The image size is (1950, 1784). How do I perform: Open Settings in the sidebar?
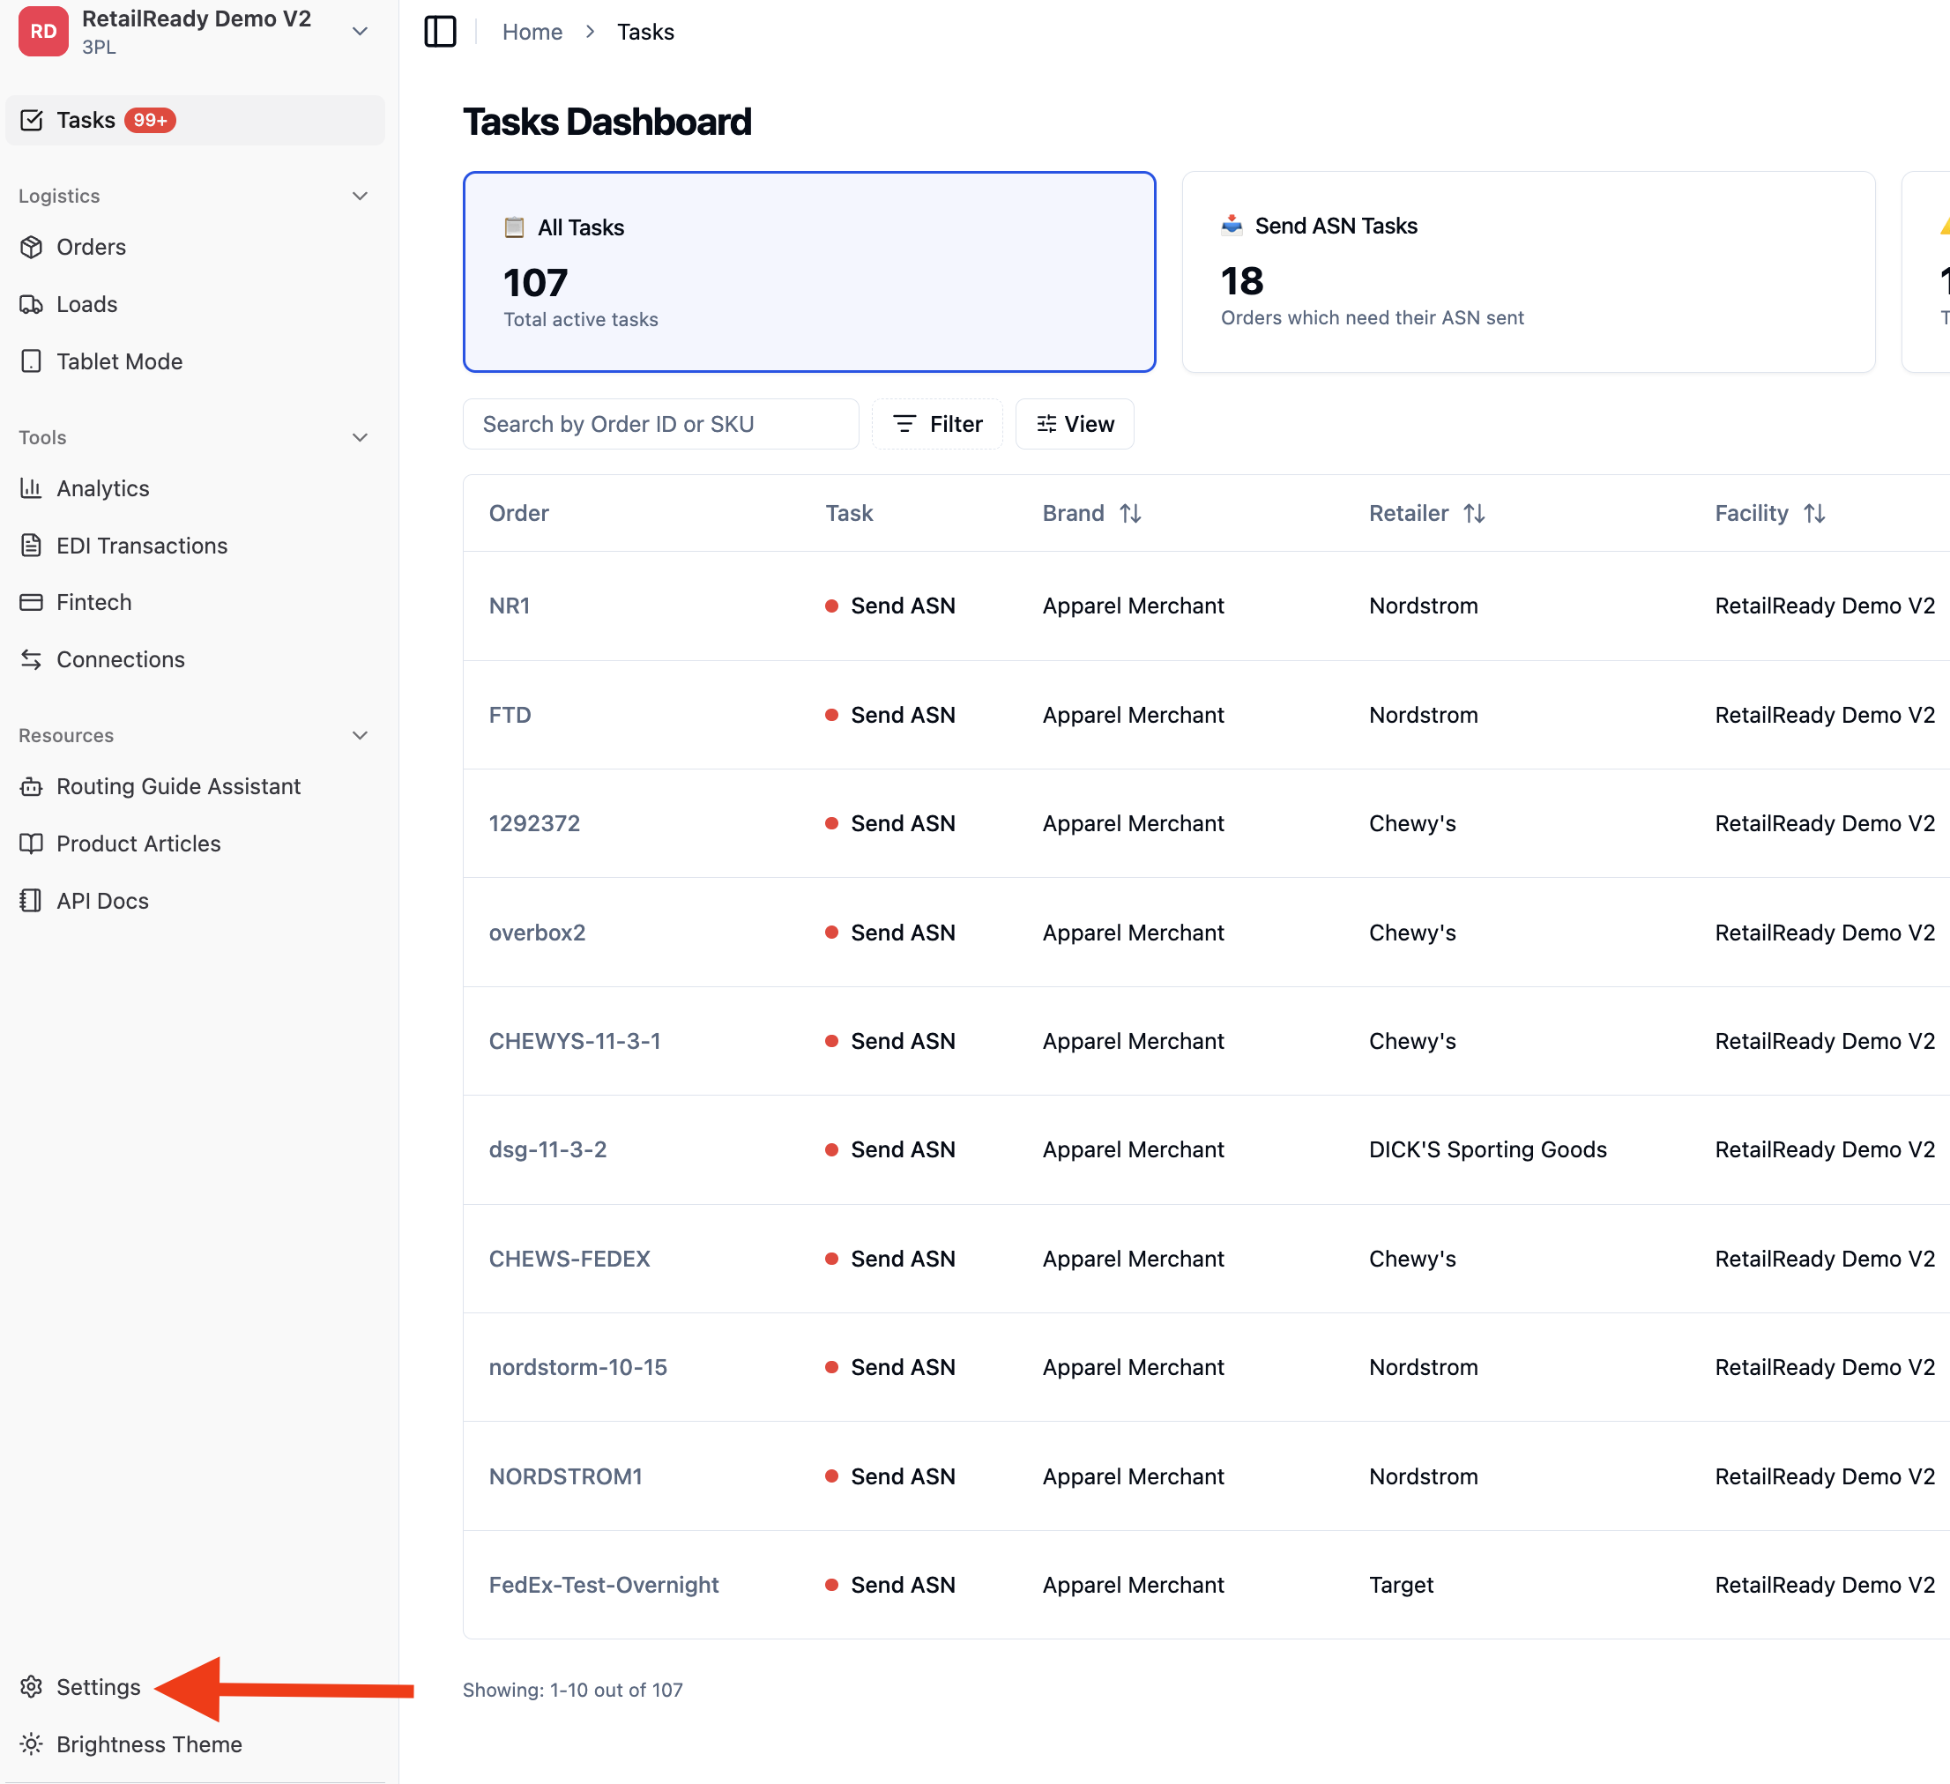tap(99, 1686)
